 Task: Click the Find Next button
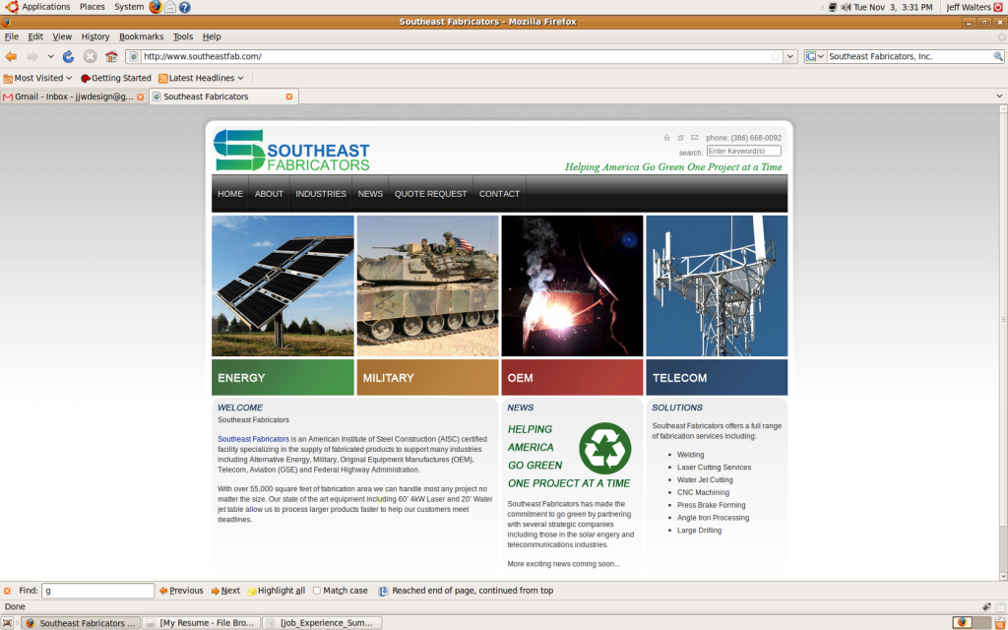225,591
